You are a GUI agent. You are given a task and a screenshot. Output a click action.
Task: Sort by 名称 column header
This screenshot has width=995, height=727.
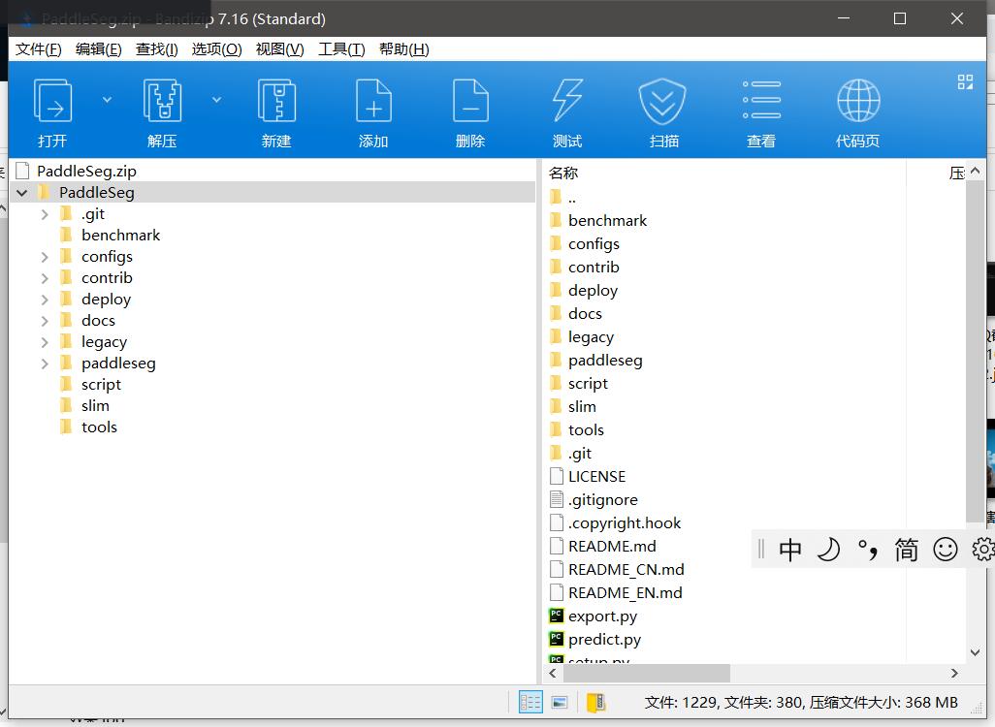pyautogui.click(x=563, y=173)
